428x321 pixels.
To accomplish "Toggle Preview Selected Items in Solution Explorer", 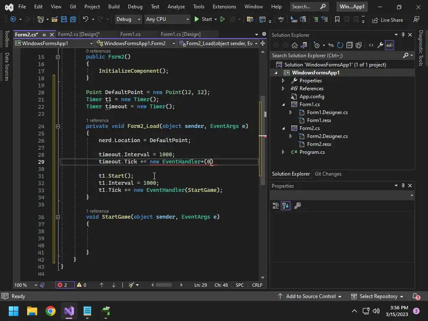I will click(x=390, y=45).
